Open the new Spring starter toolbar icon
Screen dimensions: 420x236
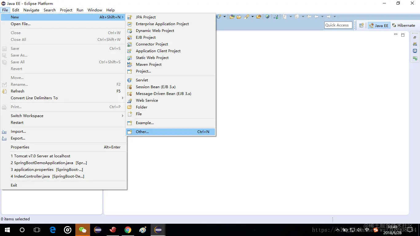219,17
